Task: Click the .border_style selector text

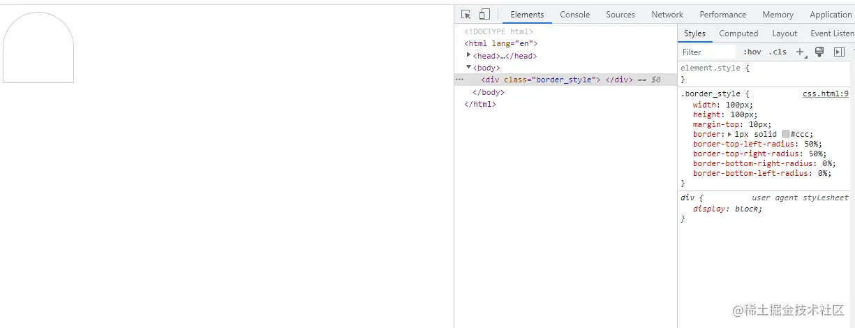Action: pos(711,94)
